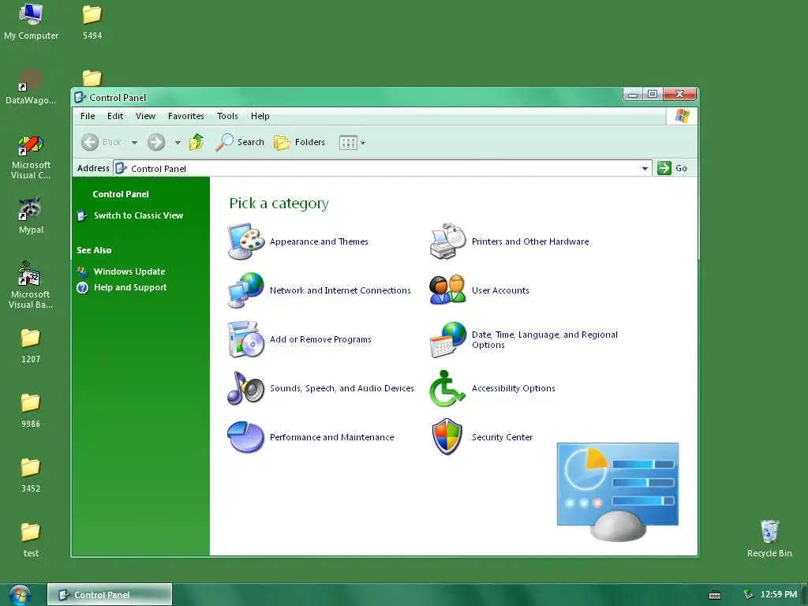The width and height of the screenshot is (808, 606).
Task: Open the Help menu
Action: (260, 116)
